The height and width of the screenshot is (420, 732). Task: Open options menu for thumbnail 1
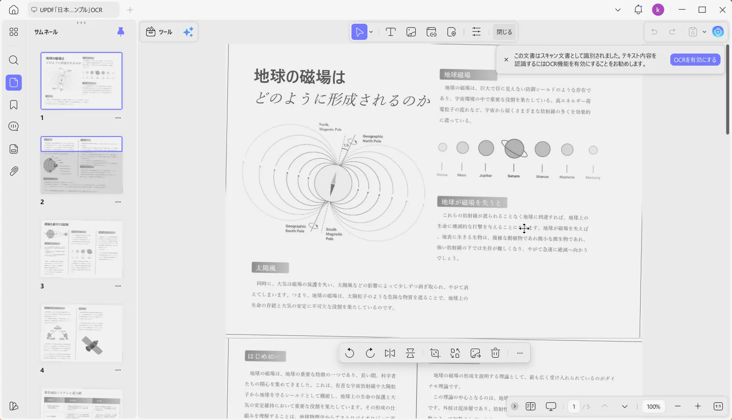(118, 118)
